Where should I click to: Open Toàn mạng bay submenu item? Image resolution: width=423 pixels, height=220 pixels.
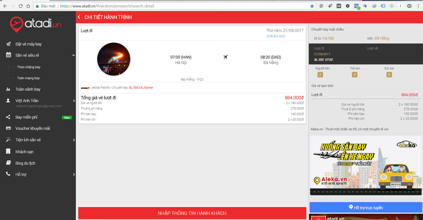28,78
